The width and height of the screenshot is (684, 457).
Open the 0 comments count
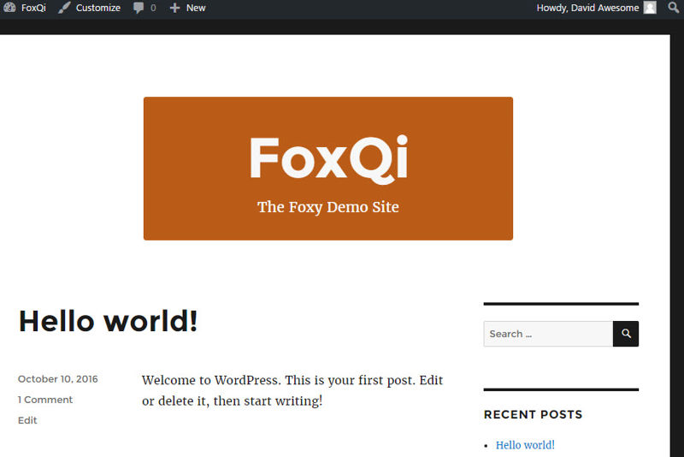(153, 8)
